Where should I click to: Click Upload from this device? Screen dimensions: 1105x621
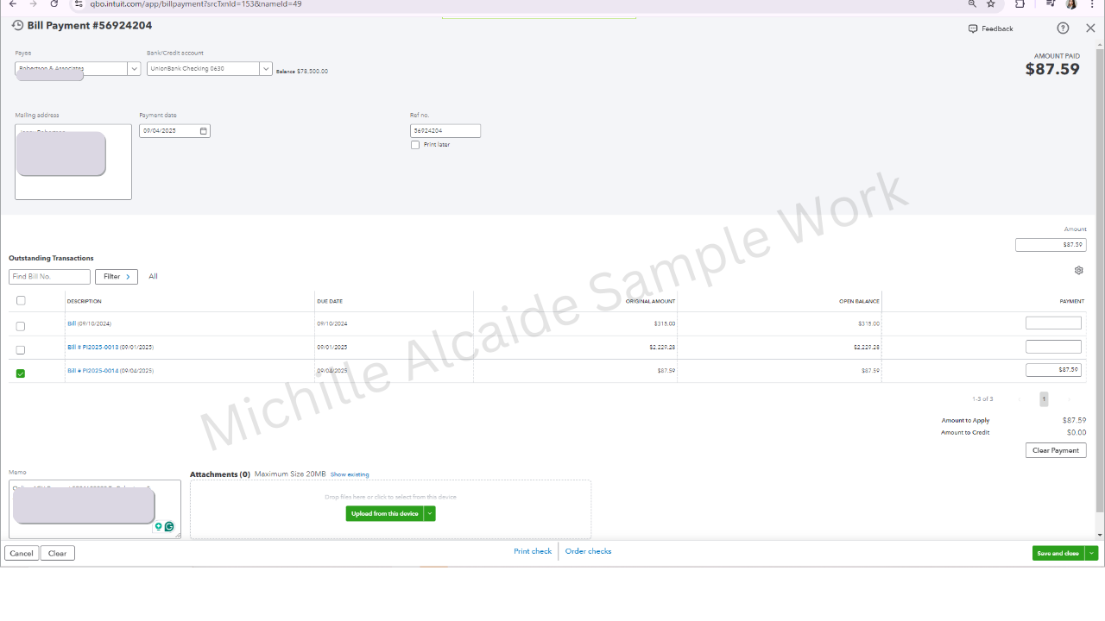coord(385,513)
